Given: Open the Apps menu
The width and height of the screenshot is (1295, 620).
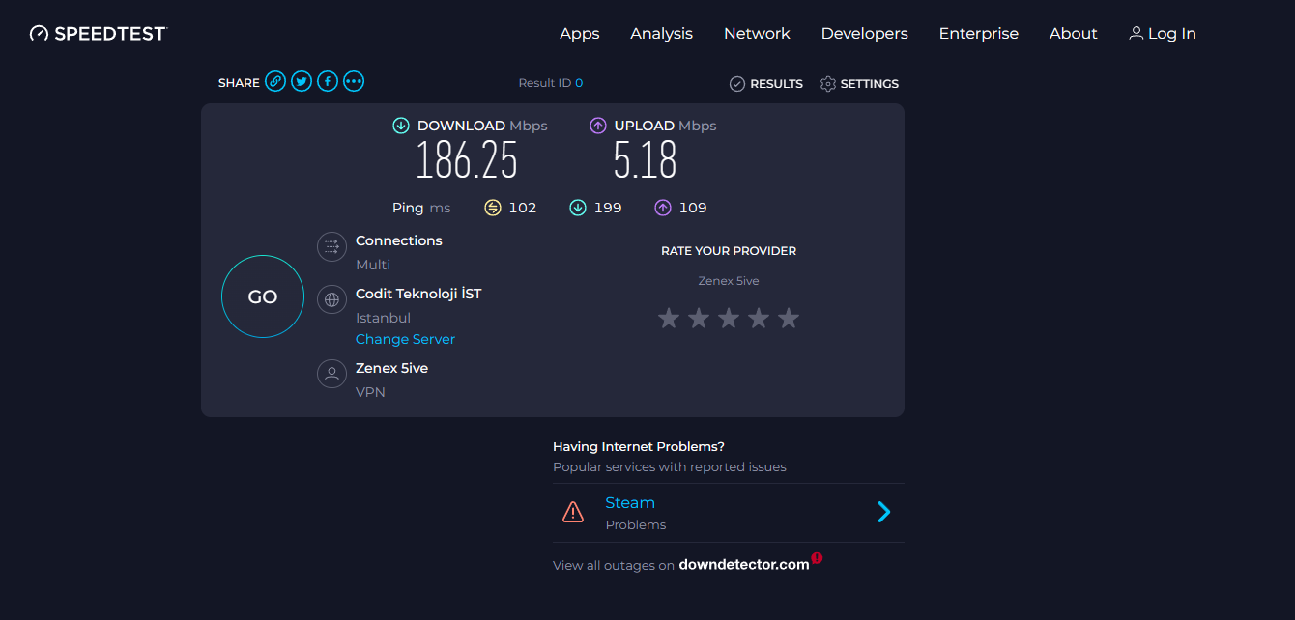Looking at the screenshot, I should (x=580, y=34).
